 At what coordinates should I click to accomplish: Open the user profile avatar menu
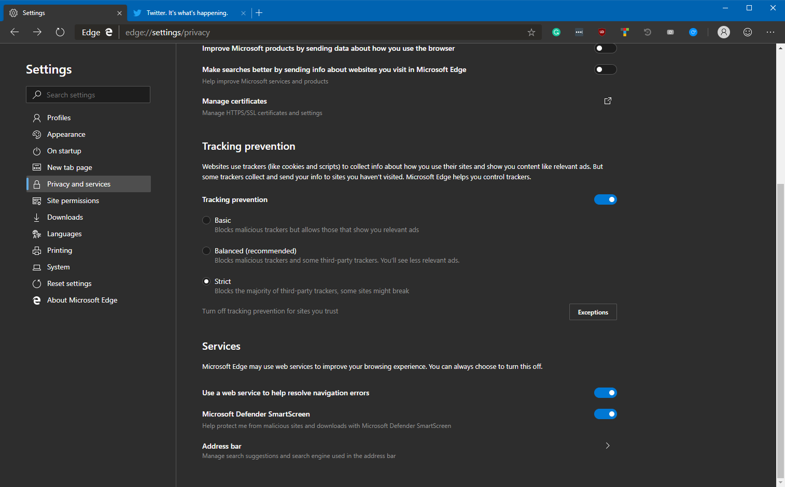tap(723, 32)
